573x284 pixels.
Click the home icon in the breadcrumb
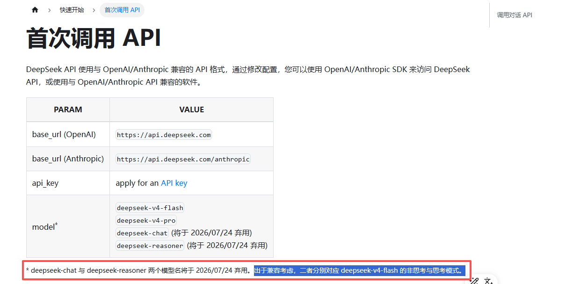[35, 10]
